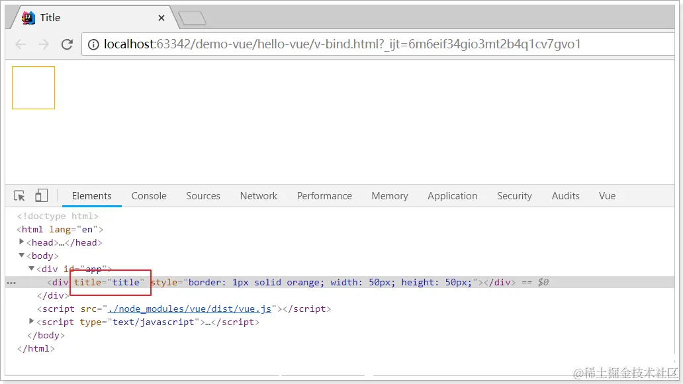This screenshot has width=683, height=384.
Task: Collapse the div id app node
Action: (x=31, y=269)
